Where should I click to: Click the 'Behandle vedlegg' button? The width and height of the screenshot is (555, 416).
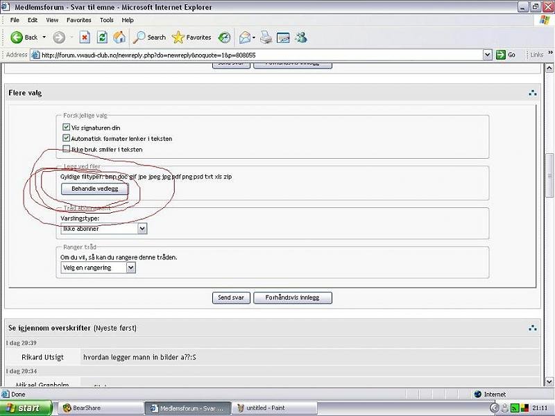coord(95,189)
